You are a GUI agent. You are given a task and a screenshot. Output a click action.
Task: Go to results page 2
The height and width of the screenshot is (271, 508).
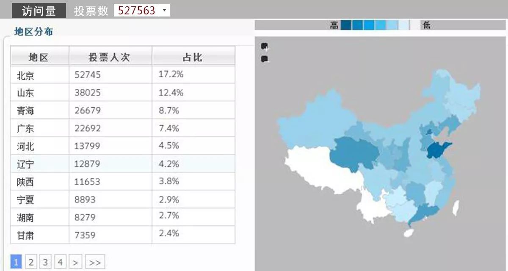click(31, 262)
